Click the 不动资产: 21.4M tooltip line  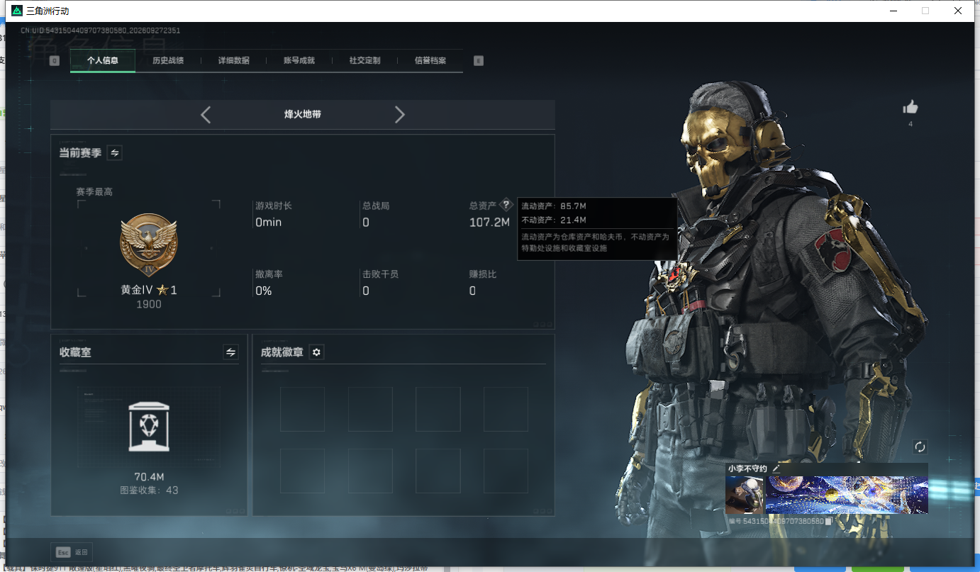554,220
